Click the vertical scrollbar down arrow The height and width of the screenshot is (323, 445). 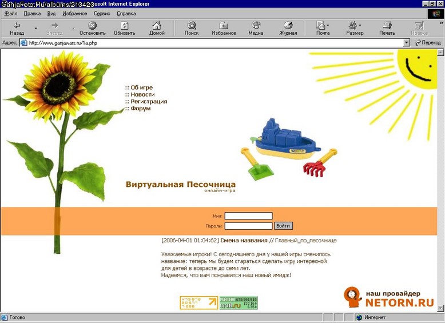click(440, 308)
